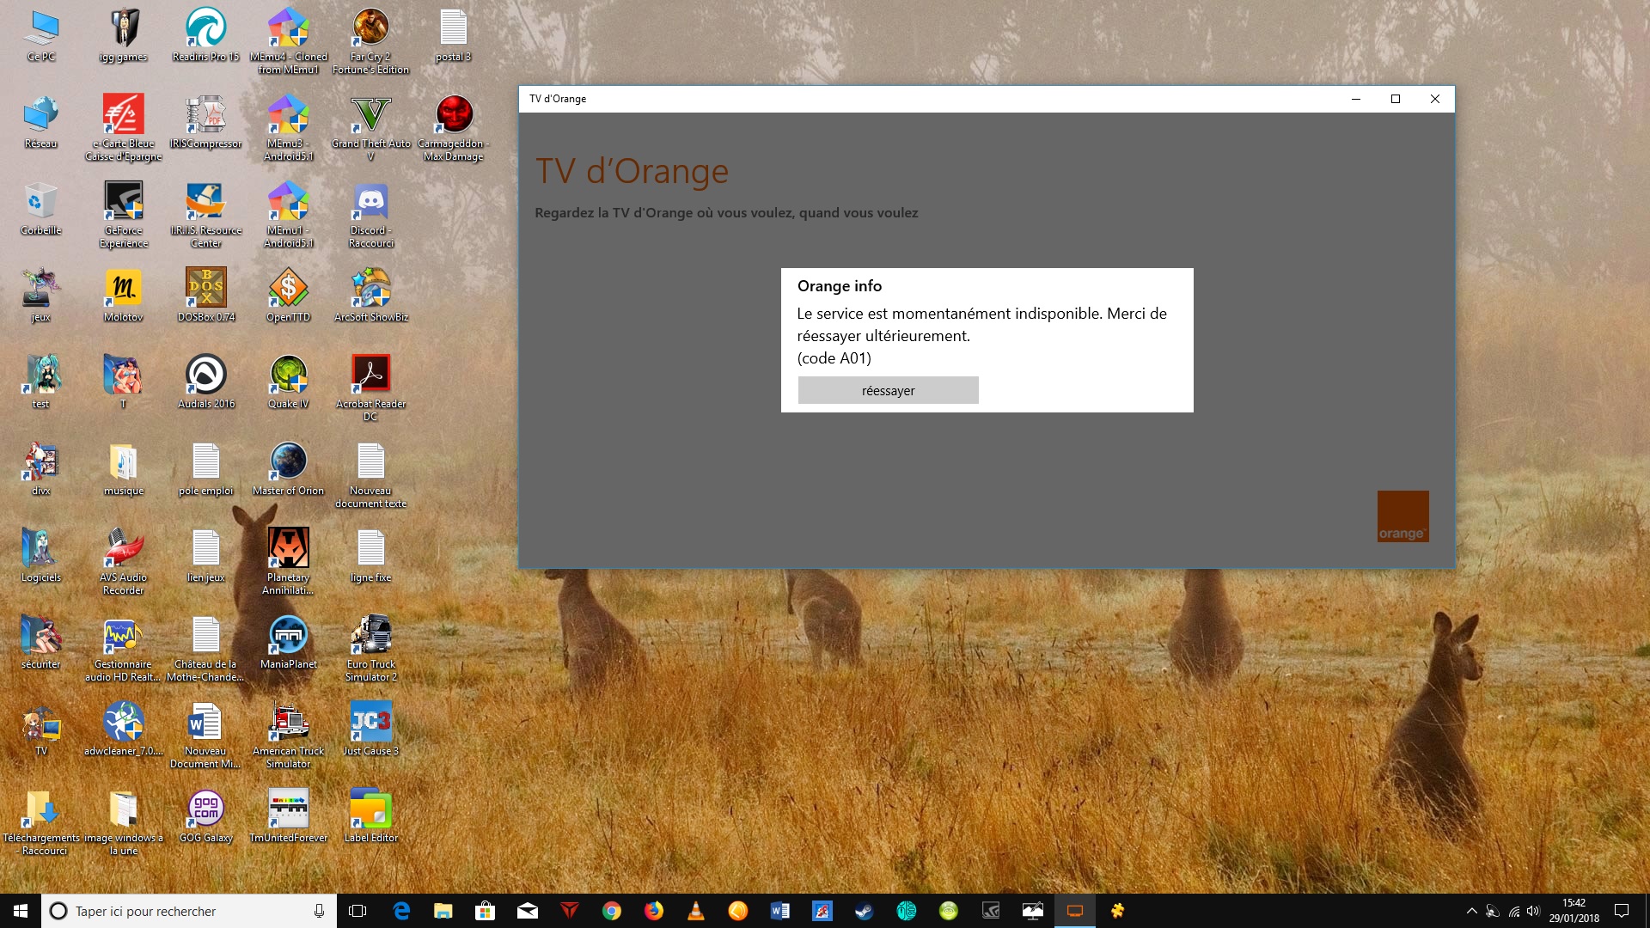Open the volume control in the system tray
This screenshot has height=928, width=1650.
tap(1534, 911)
